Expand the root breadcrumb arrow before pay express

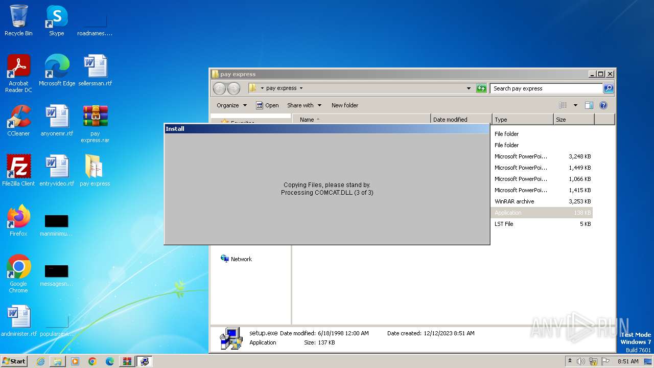262,88
